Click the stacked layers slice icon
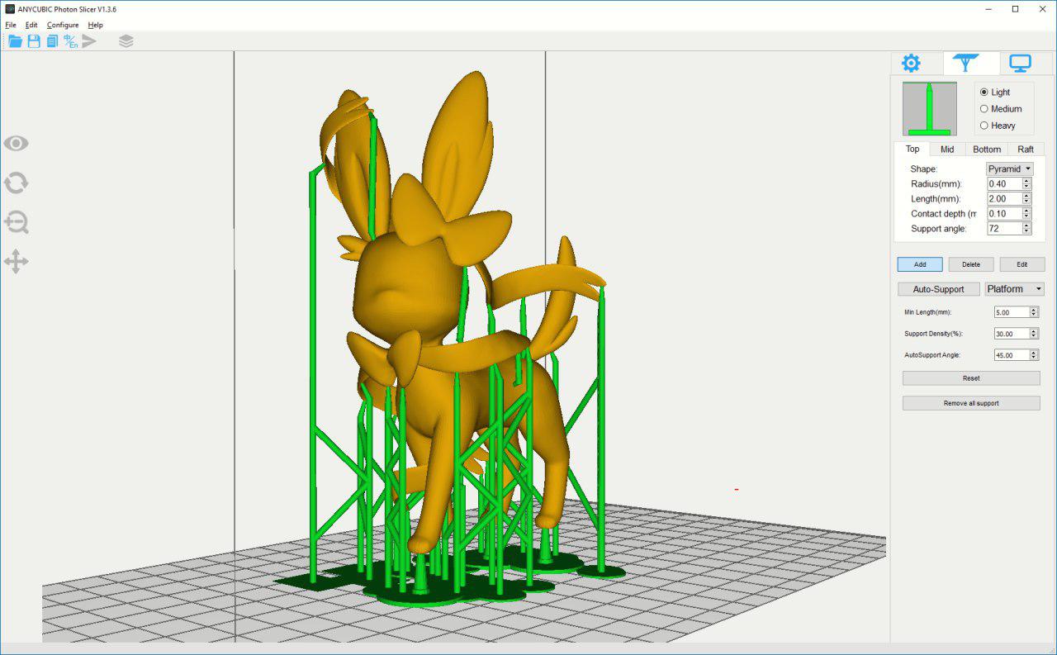 coord(126,41)
